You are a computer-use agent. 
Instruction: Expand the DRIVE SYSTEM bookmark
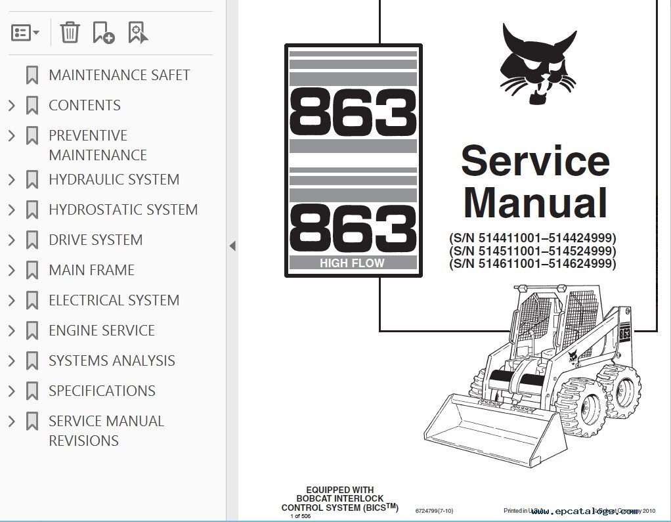(12, 240)
